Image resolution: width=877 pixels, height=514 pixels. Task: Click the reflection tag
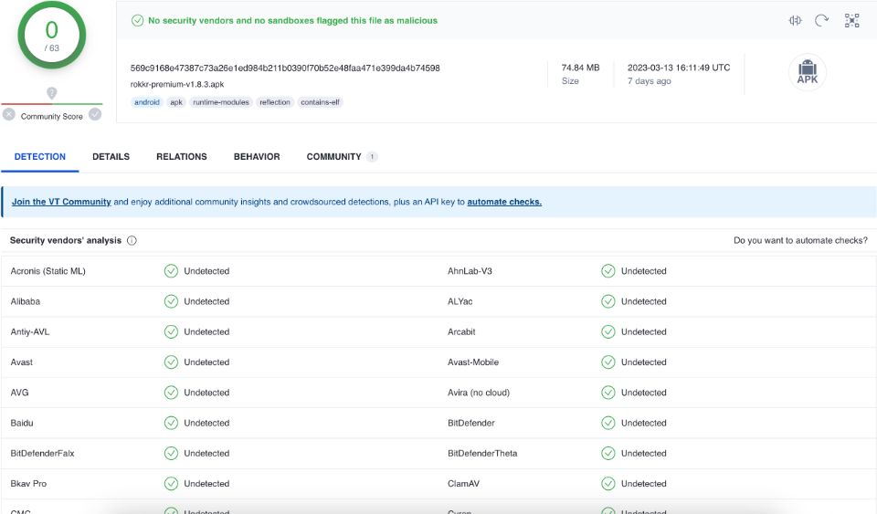[x=275, y=102]
